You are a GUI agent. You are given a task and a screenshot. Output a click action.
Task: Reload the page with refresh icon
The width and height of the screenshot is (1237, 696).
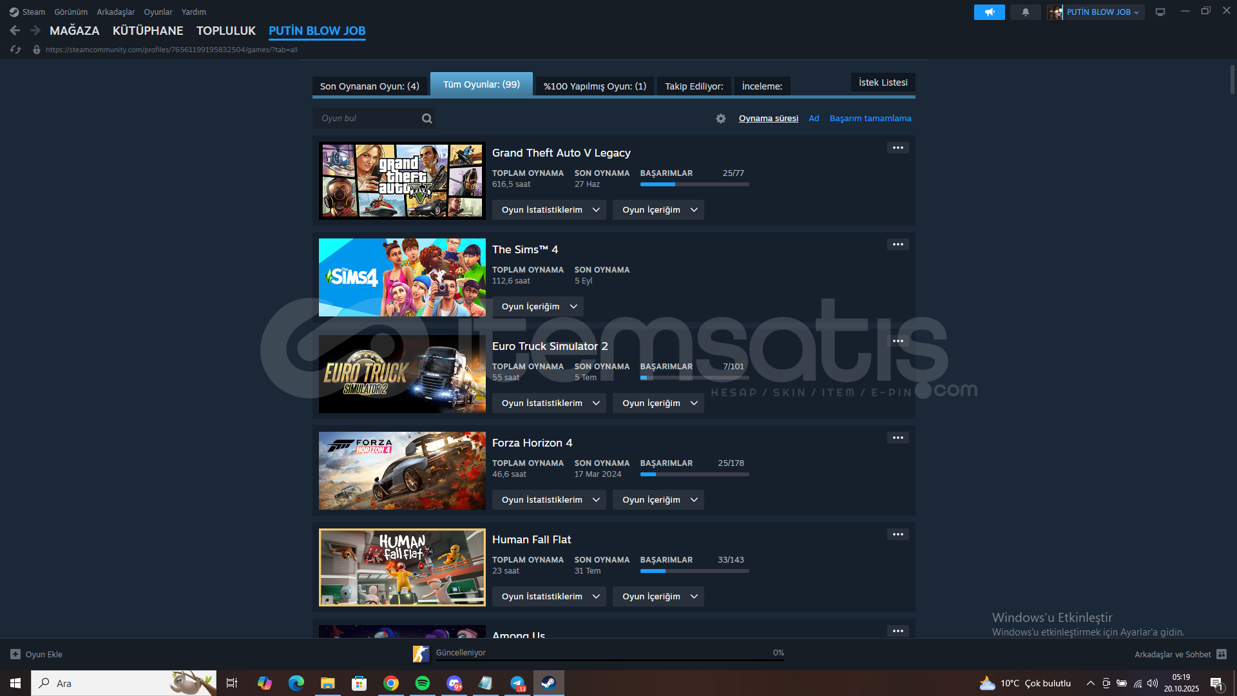(x=15, y=50)
